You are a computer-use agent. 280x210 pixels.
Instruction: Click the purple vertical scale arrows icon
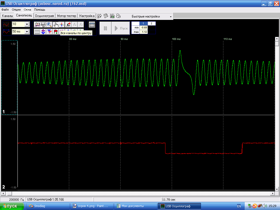[43, 32]
